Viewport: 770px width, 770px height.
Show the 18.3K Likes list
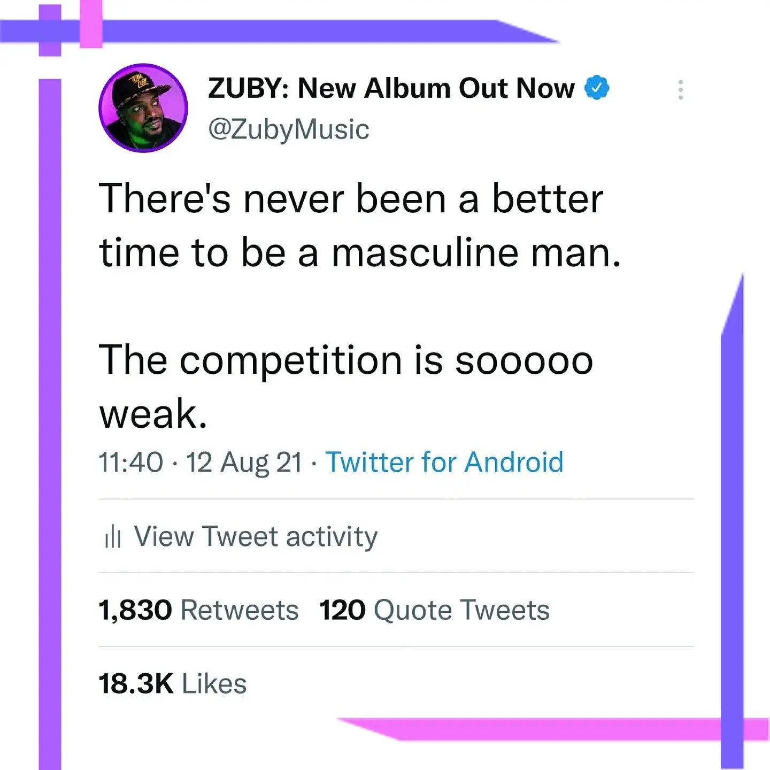[172, 683]
